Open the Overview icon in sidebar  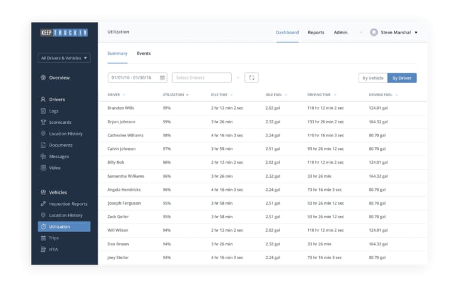pos(43,78)
